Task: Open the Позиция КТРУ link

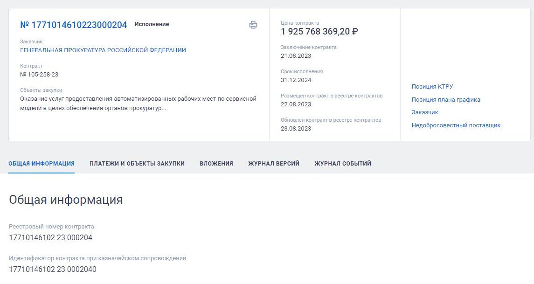Action: click(432, 86)
